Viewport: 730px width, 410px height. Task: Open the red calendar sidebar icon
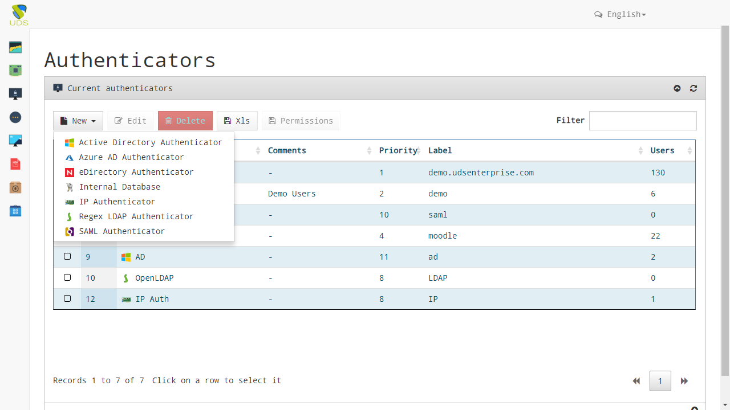click(x=15, y=165)
